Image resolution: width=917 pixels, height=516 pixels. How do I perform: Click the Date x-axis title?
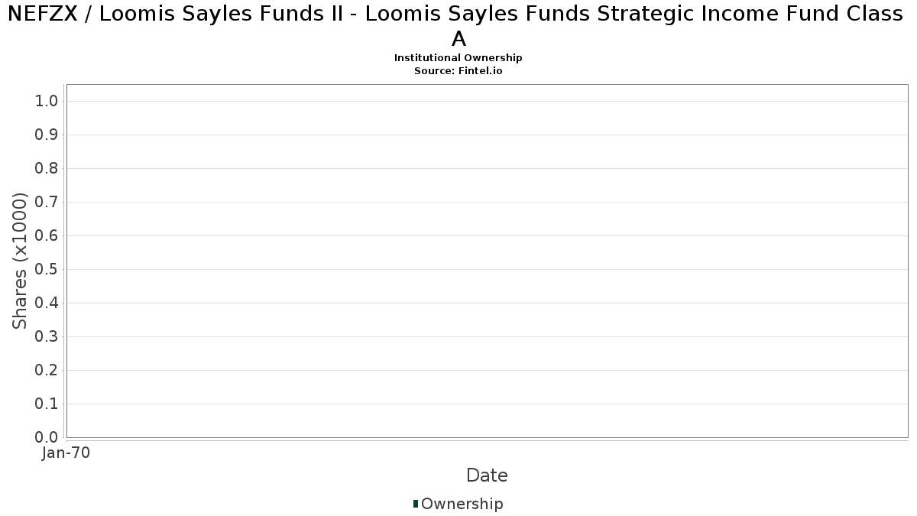487,475
